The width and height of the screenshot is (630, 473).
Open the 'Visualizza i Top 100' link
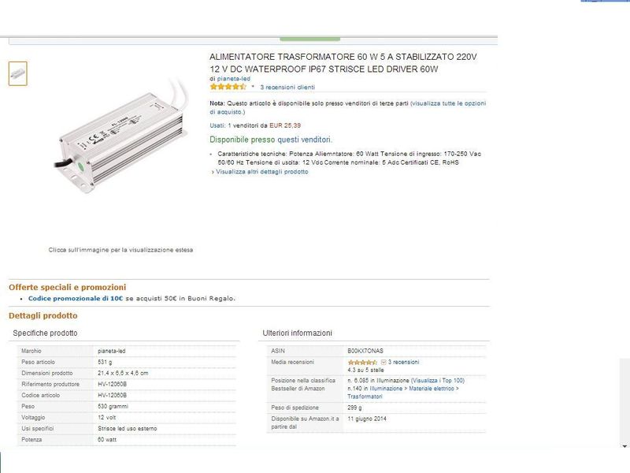click(438, 380)
